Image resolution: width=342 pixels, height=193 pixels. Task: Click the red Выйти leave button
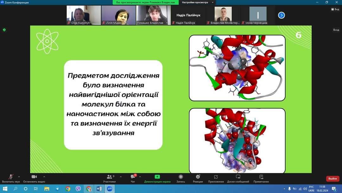(332, 179)
